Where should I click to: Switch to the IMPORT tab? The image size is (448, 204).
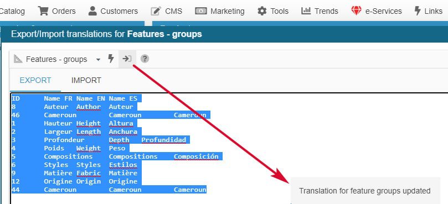[x=86, y=81]
